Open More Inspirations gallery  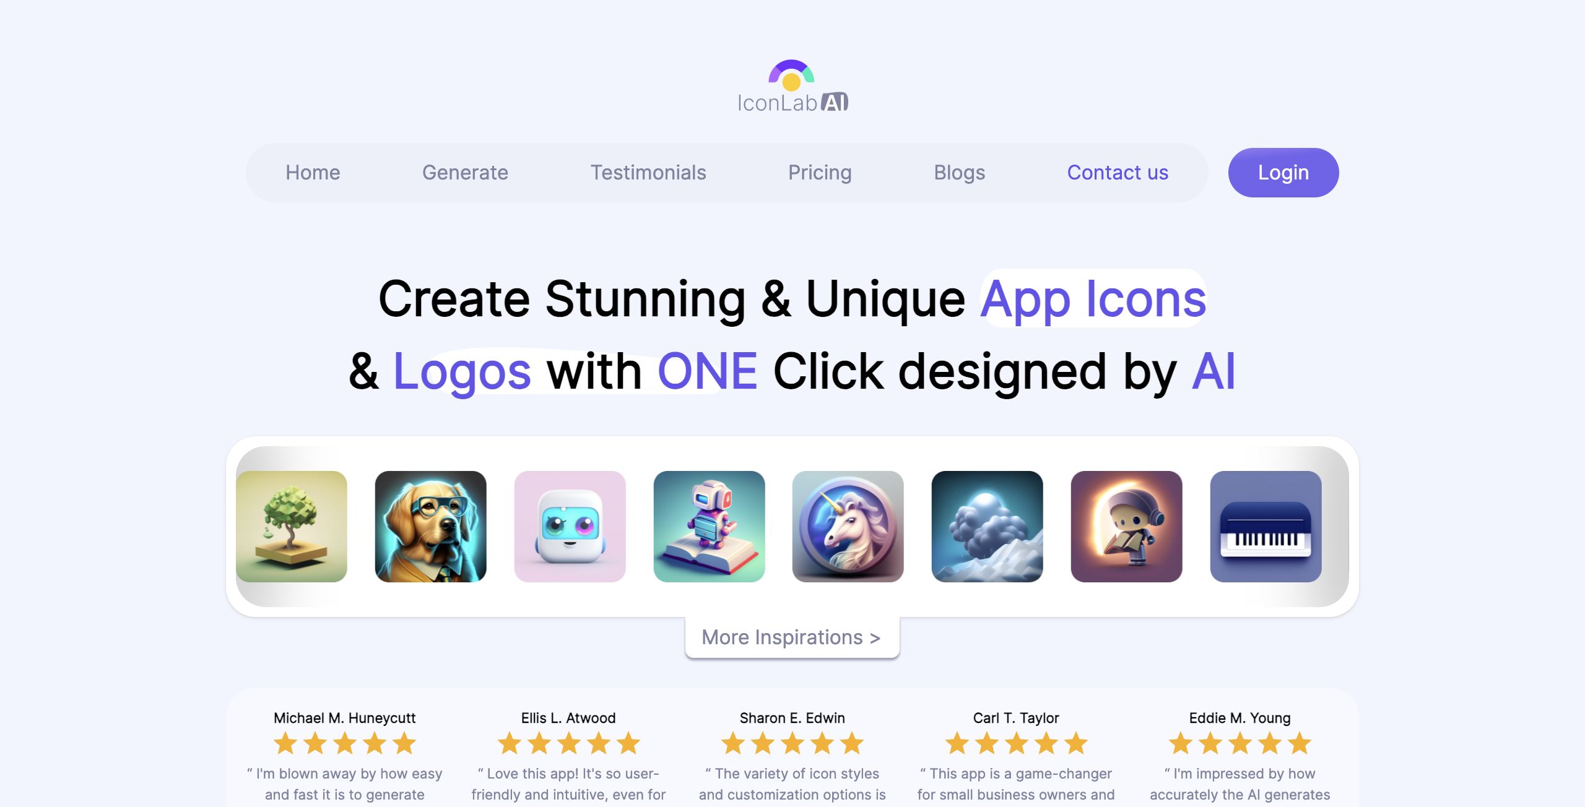tap(792, 637)
